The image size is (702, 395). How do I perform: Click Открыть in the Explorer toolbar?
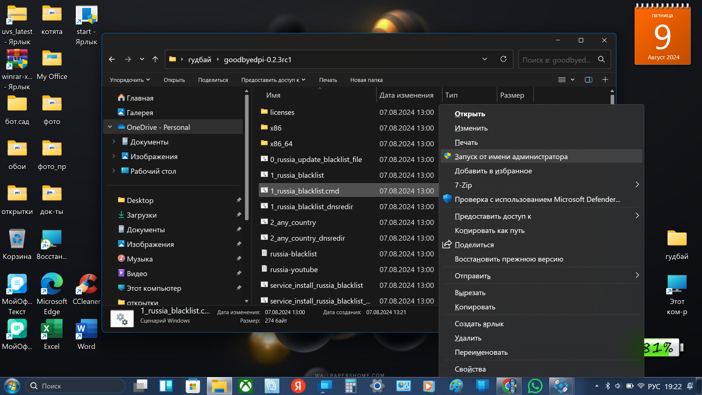[174, 80]
